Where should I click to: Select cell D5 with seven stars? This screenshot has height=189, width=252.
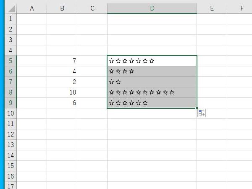pos(152,61)
